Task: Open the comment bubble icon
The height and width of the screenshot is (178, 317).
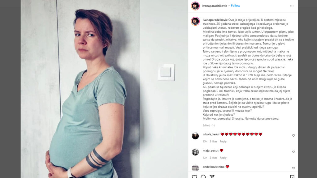Action: point(203,176)
